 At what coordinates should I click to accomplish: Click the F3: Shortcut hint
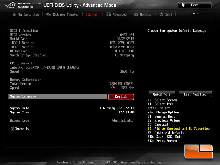pos(158,124)
